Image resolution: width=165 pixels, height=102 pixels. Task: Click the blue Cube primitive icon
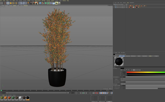(40, 3)
